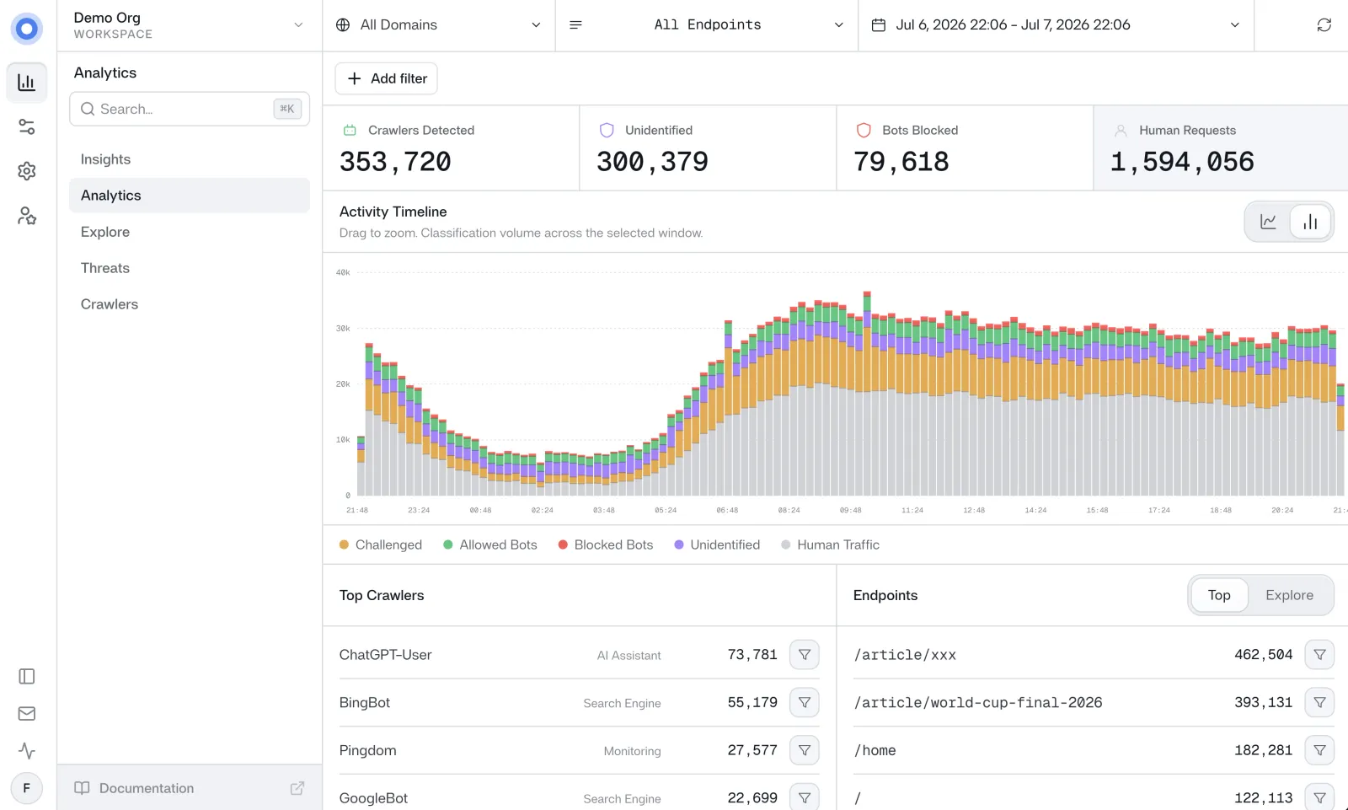
Task: Click the Pingdom crawler name
Action: (367, 751)
